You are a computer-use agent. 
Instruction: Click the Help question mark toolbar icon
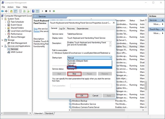[33, 11]
